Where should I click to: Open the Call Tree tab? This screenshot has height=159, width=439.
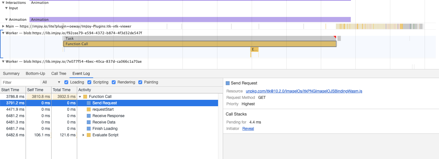click(x=59, y=74)
